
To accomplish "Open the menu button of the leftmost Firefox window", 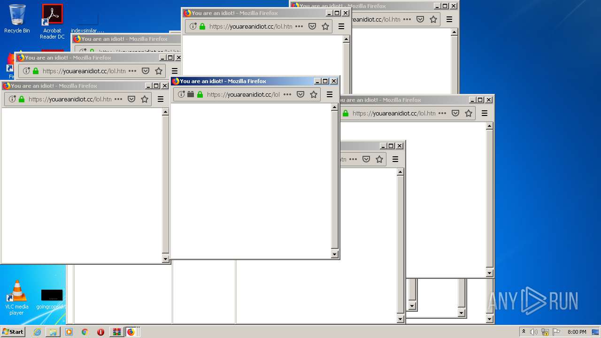I will [161, 99].
